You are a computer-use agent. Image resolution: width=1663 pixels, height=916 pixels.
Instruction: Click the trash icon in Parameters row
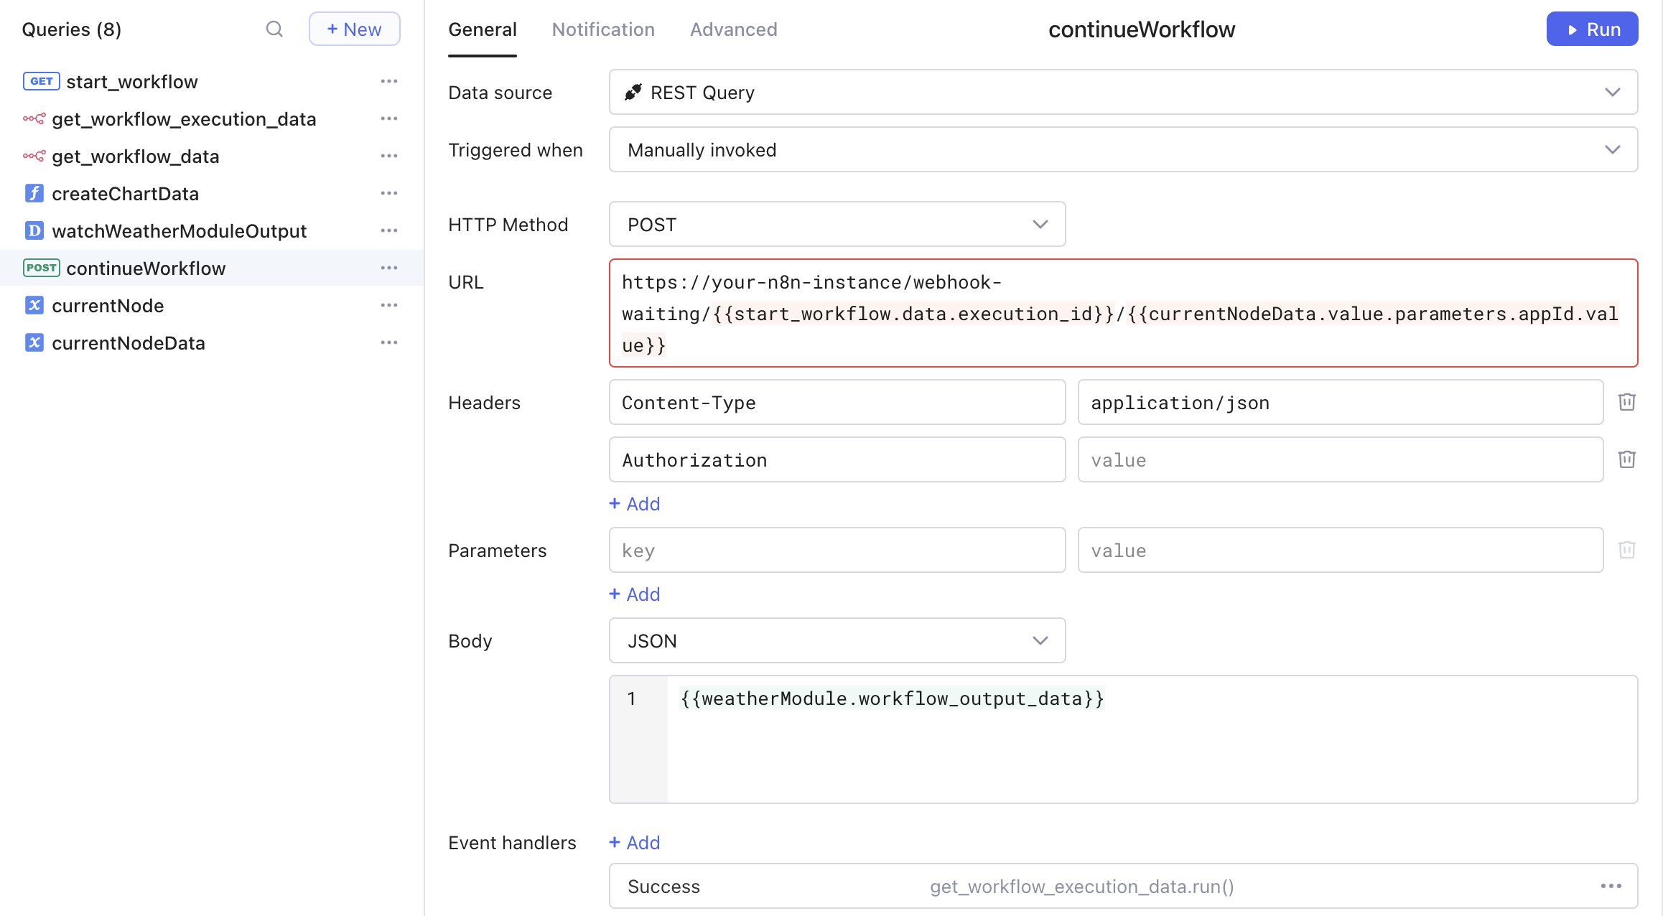(x=1626, y=550)
